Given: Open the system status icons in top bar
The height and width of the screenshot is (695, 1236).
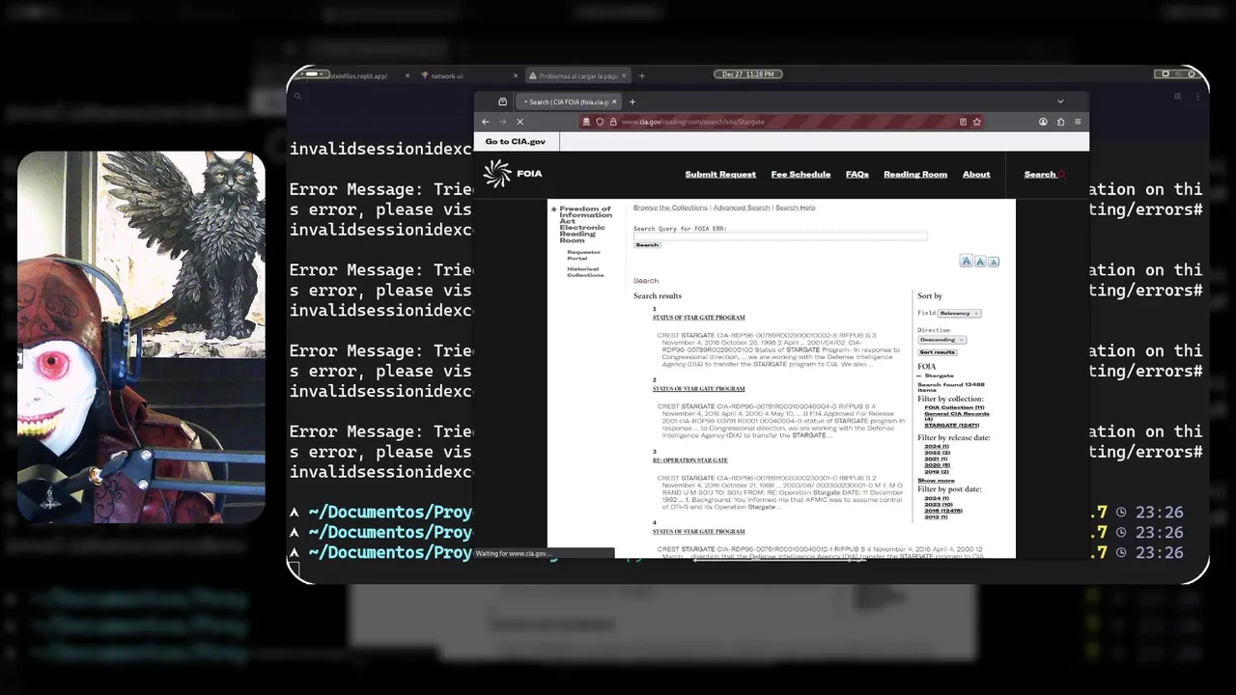Looking at the screenshot, I should point(1177,74).
